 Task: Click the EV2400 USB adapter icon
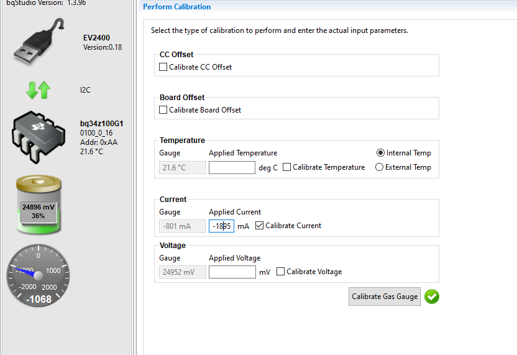tap(39, 41)
